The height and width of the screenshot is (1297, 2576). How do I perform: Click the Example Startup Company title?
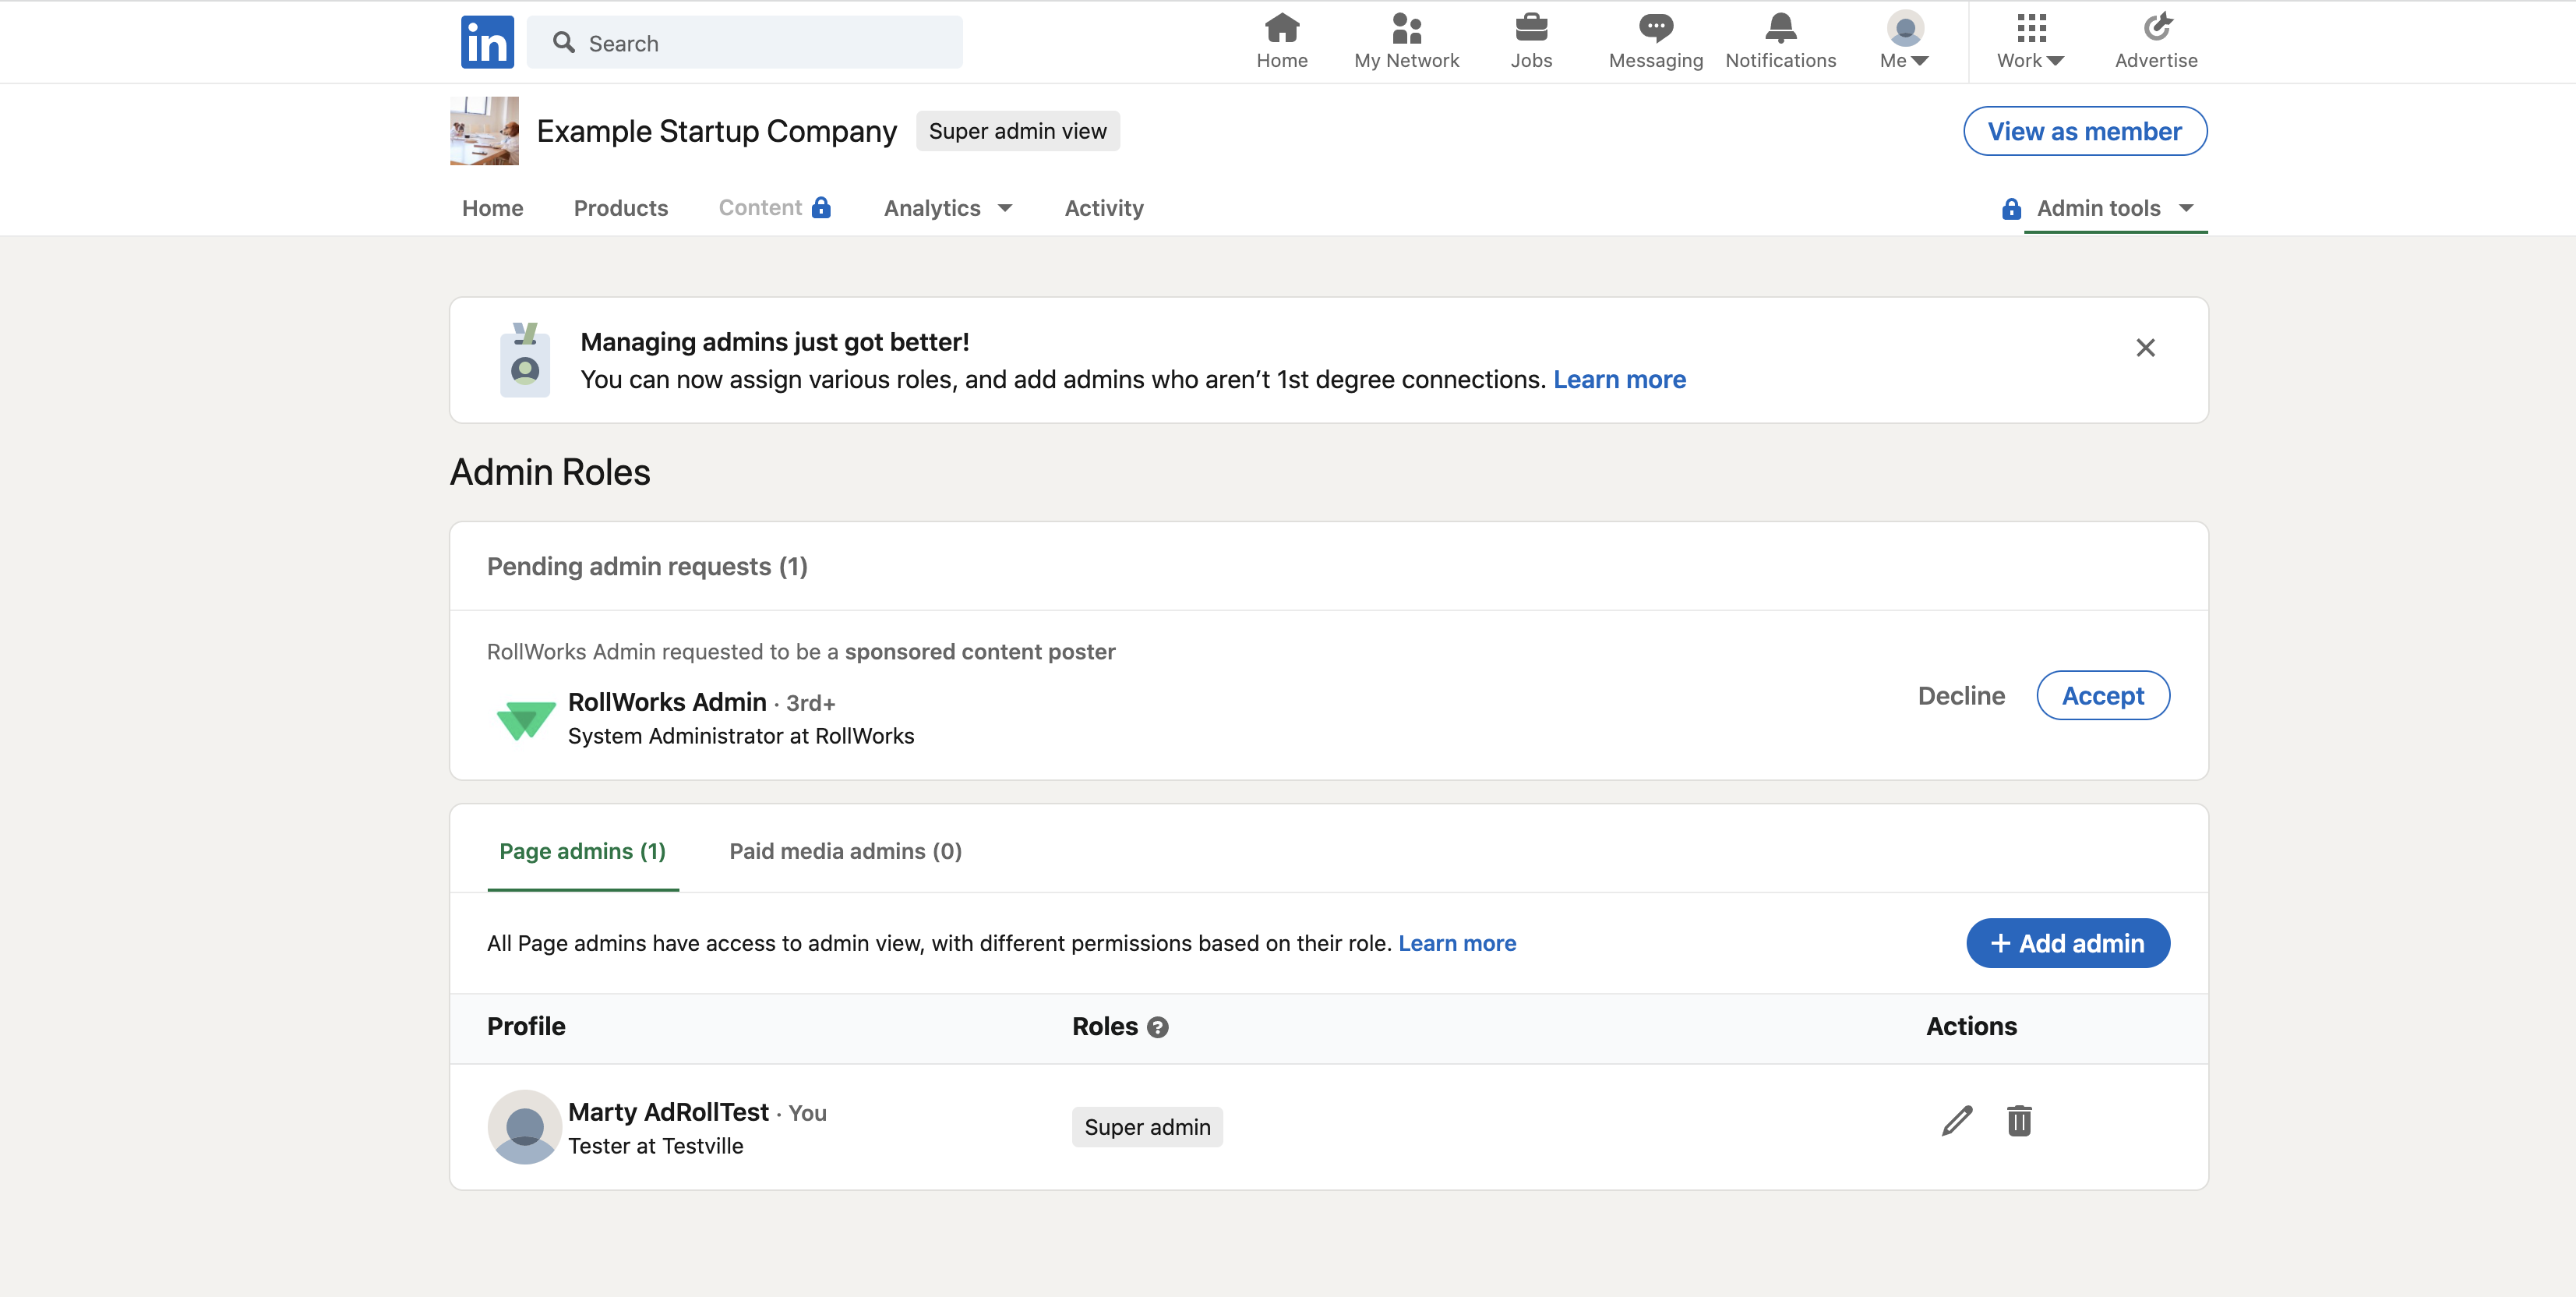(716, 131)
